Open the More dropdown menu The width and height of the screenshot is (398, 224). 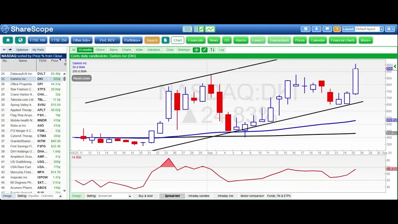tap(365, 40)
